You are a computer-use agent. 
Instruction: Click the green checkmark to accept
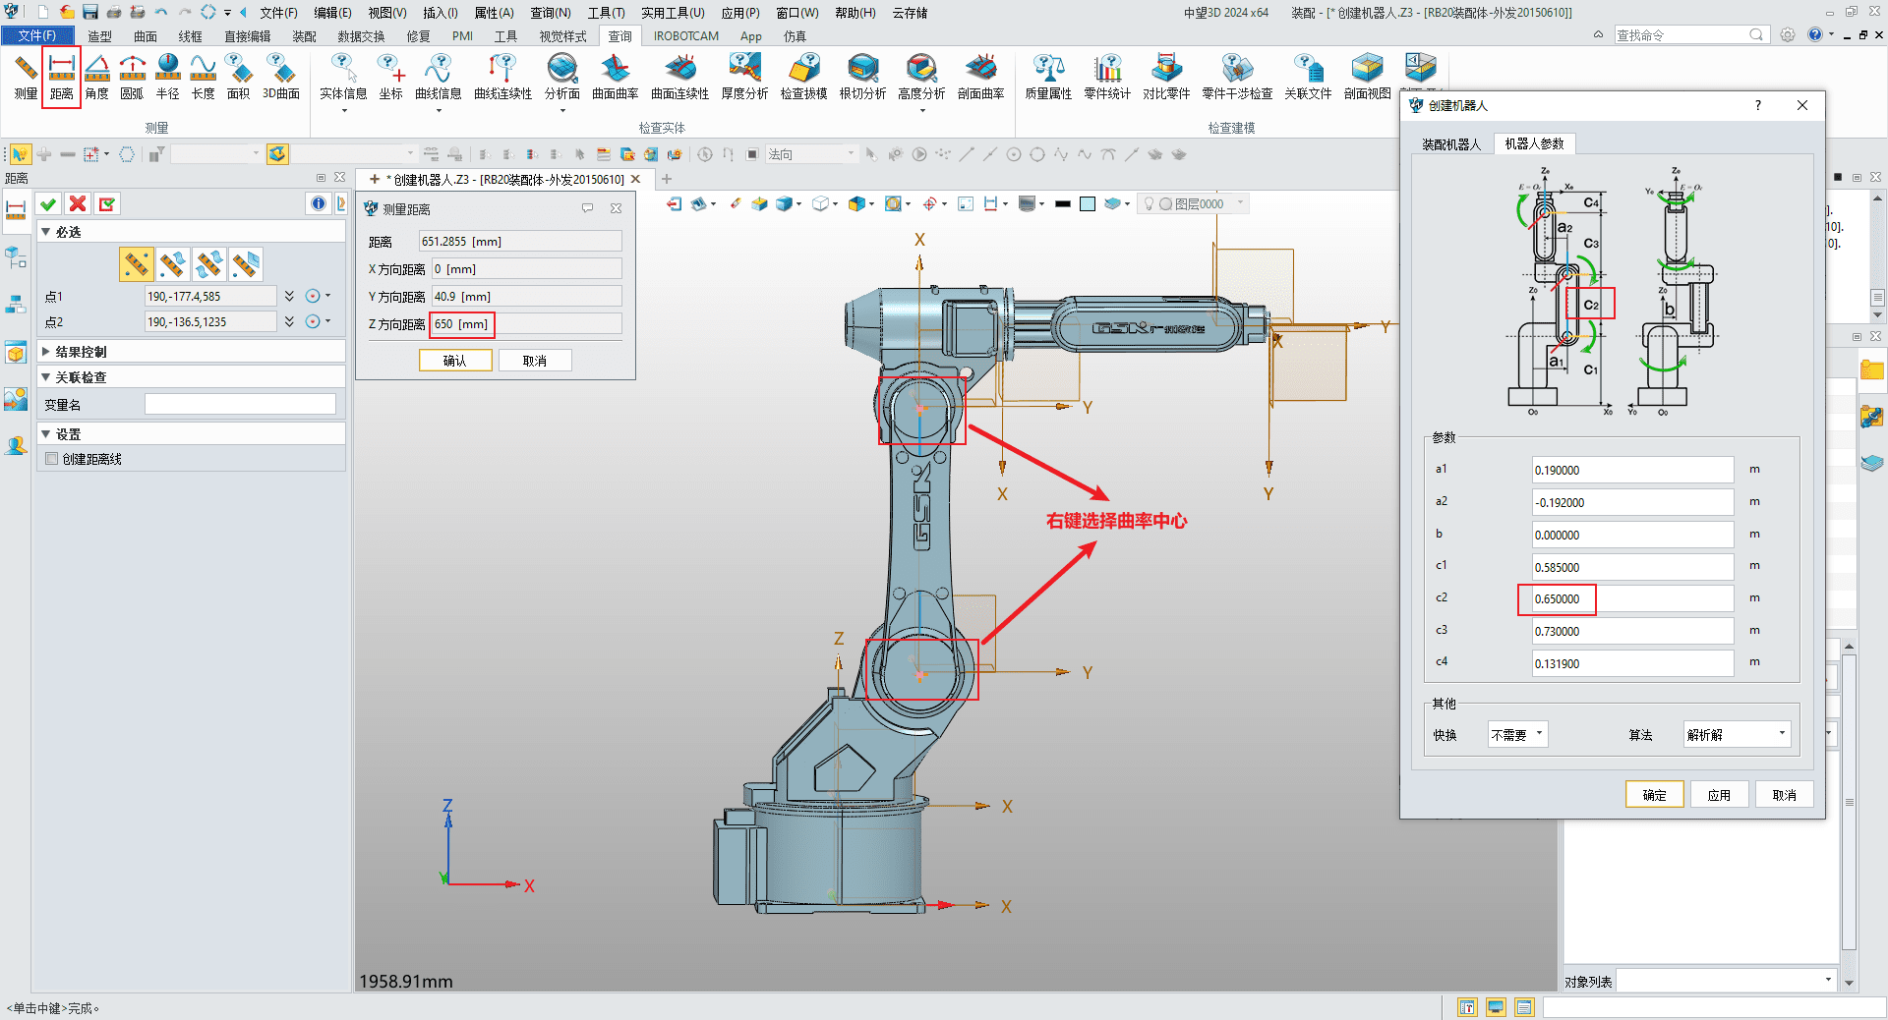[48, 203]
